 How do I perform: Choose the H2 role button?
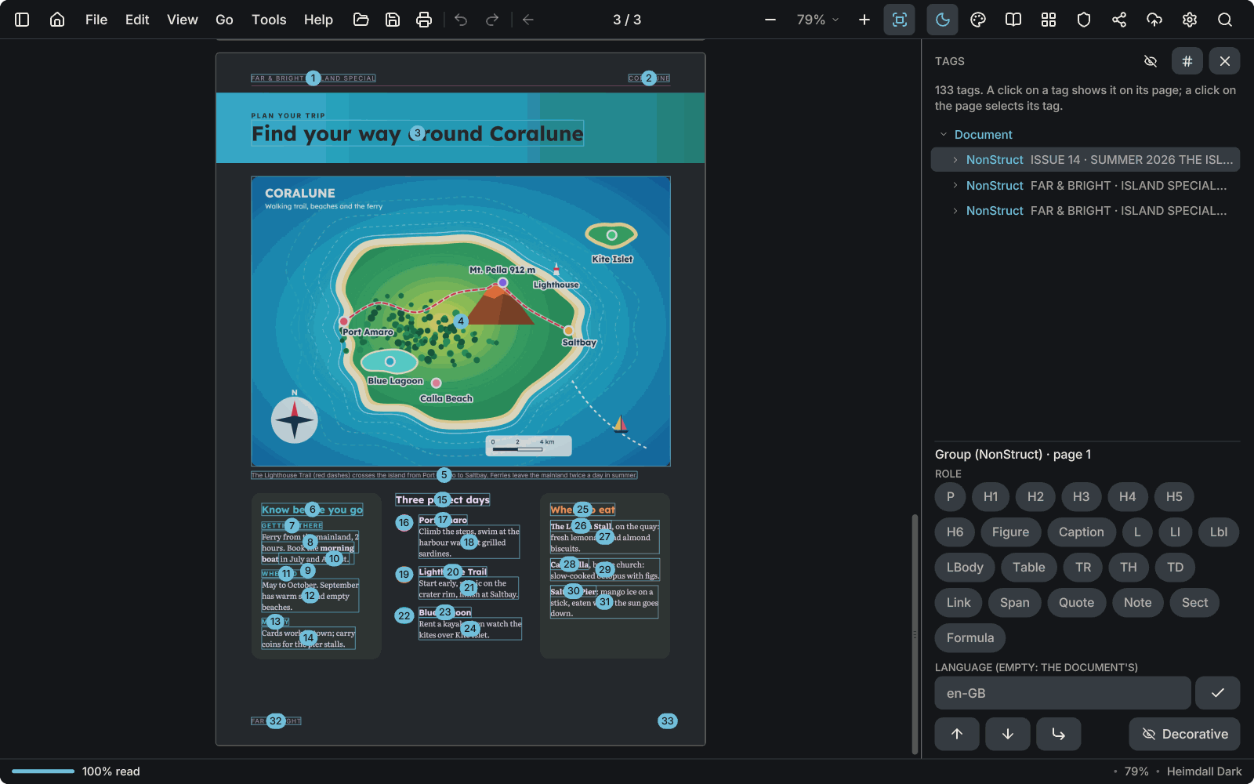click(x=1035, y=497)
